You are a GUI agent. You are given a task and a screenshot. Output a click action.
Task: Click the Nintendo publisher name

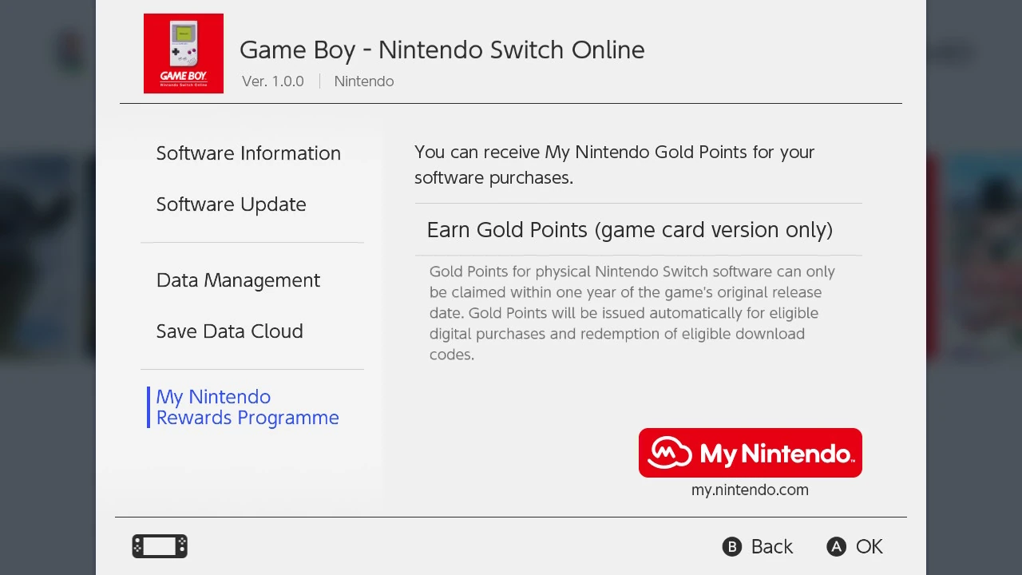click(x=364, y=81)
